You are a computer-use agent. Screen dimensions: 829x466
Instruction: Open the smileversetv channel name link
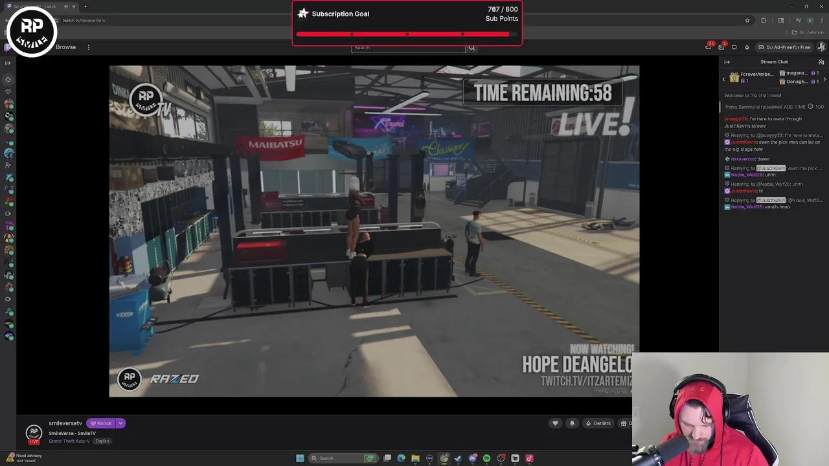65,423
